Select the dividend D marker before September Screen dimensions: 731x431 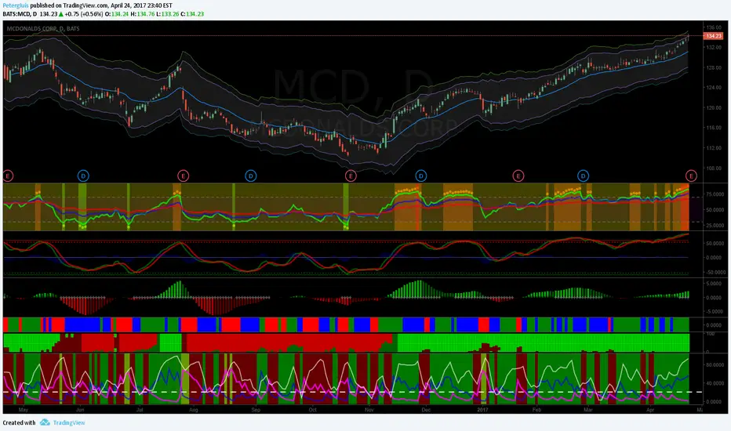click(251, 176)
